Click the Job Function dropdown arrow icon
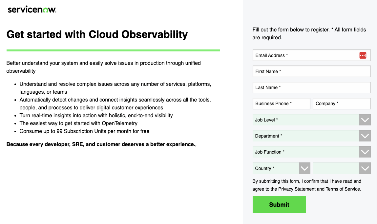The height and width of the screenshot is (224, 377). 365,152
